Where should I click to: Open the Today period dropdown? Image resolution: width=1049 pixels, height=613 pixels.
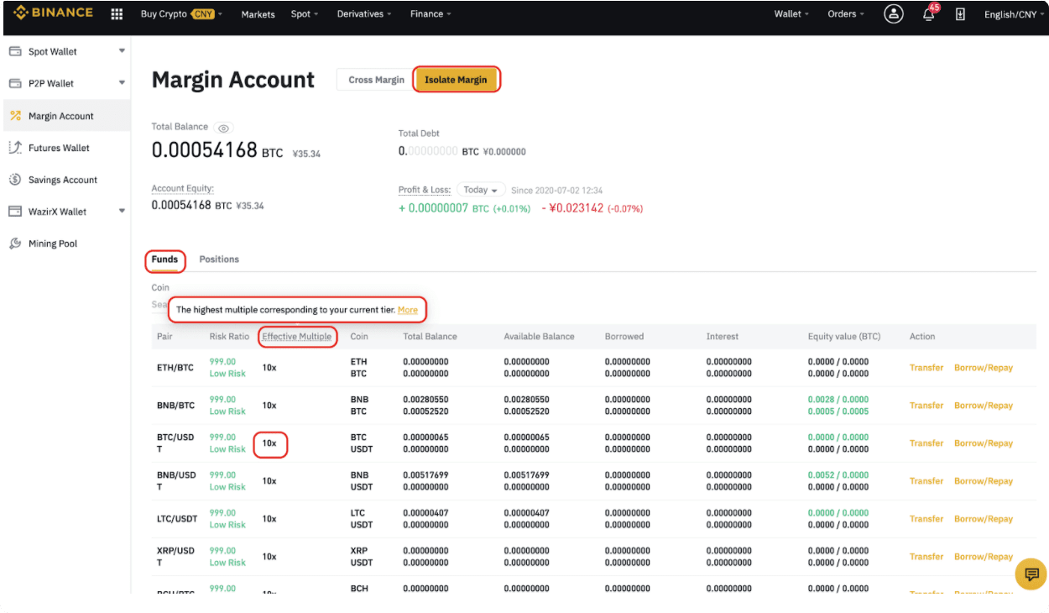click(x=481, y=190)
